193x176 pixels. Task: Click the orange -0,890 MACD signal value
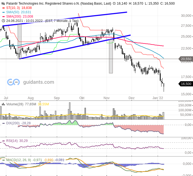(48, 160)
